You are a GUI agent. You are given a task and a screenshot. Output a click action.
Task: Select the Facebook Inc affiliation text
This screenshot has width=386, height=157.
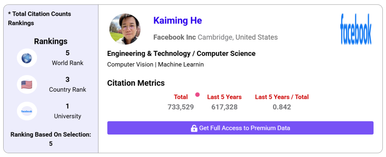pos(174,37)
